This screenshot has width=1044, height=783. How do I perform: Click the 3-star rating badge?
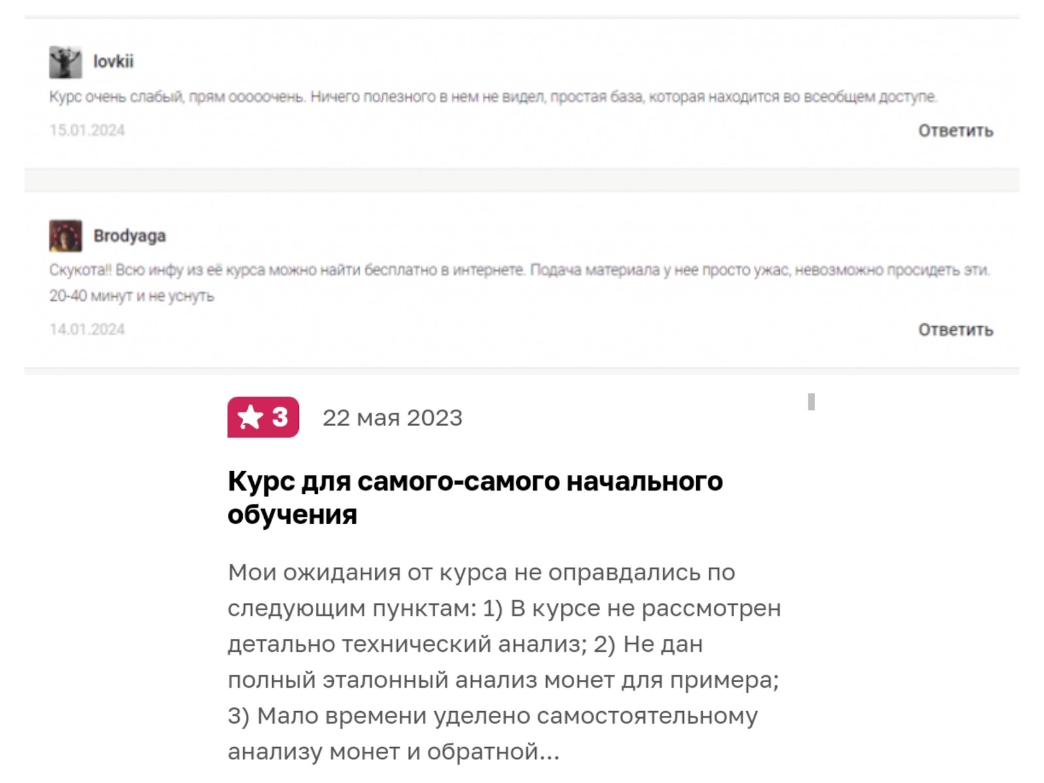tap(263, 417)
